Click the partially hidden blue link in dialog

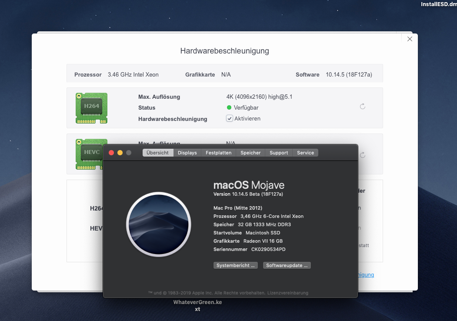tap(366, 274)
